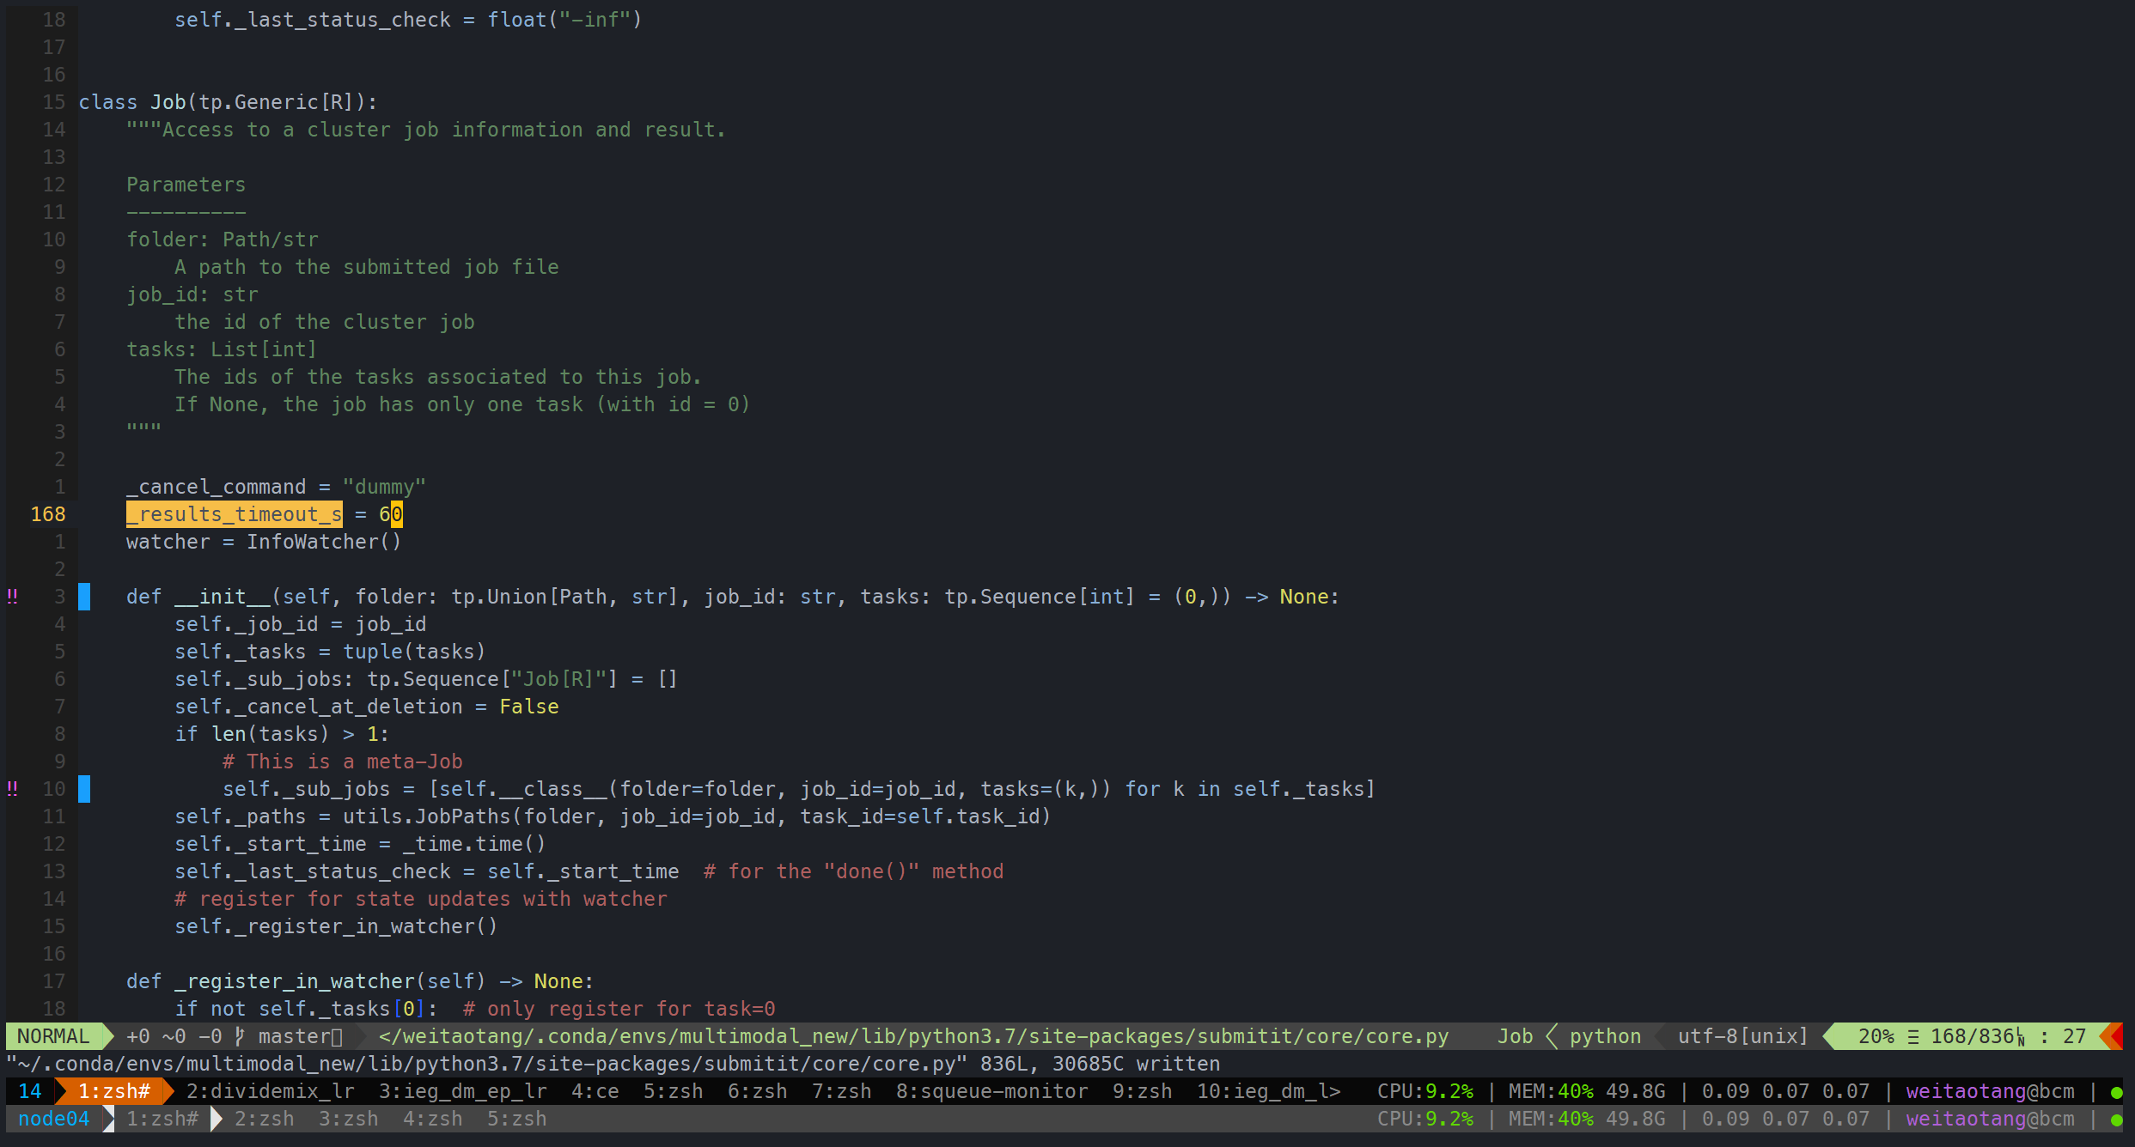
Task: Switch to tmux window 8:squeue-monitor
Action: [x=992, y=1091]
